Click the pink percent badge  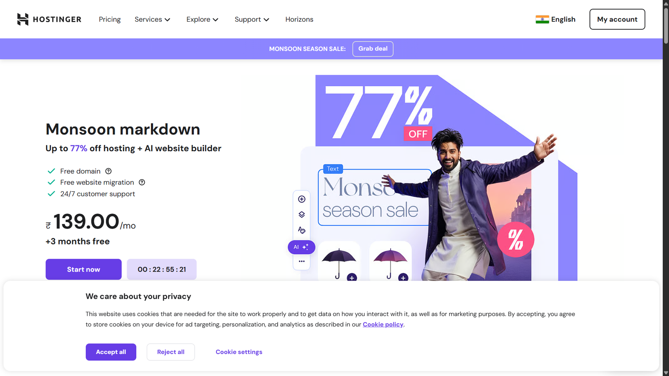point(516,239)
